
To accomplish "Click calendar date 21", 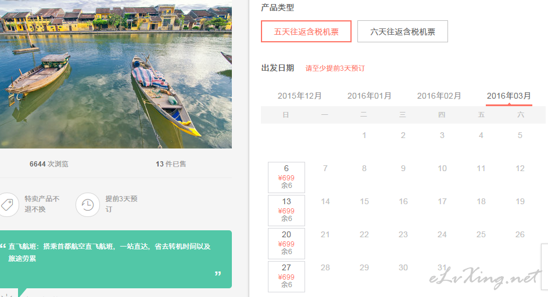I will coord(325,234).
